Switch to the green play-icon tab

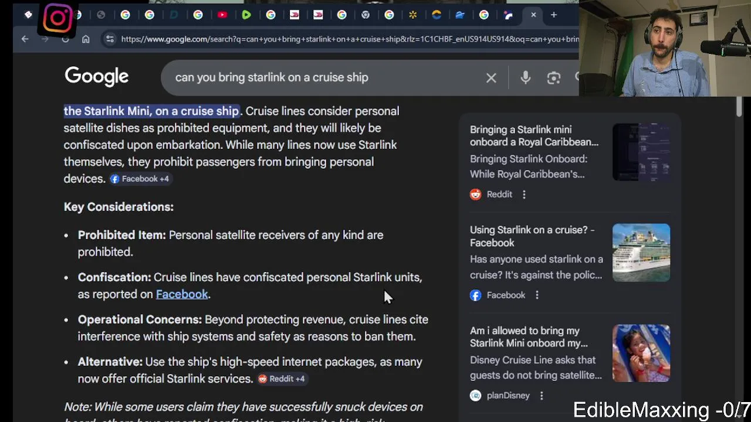click(x=246, y=15)
